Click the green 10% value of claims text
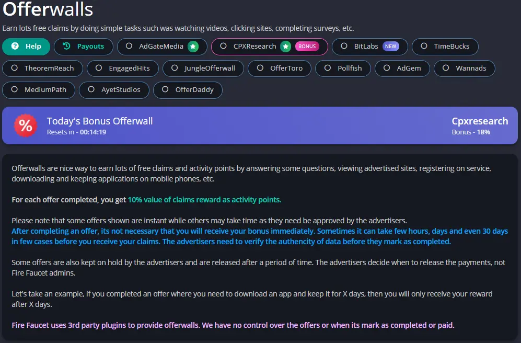The image size is (521, 343). 204,200
